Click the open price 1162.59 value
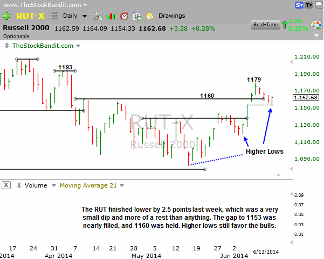The height and width of the screenshot is (259, 324). click(x=67, y=28)
